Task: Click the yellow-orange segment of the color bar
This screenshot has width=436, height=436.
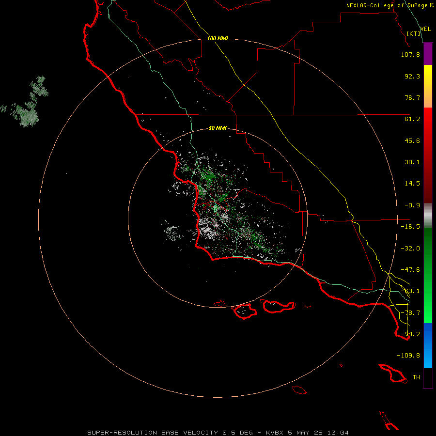Action: coord(428,86)
